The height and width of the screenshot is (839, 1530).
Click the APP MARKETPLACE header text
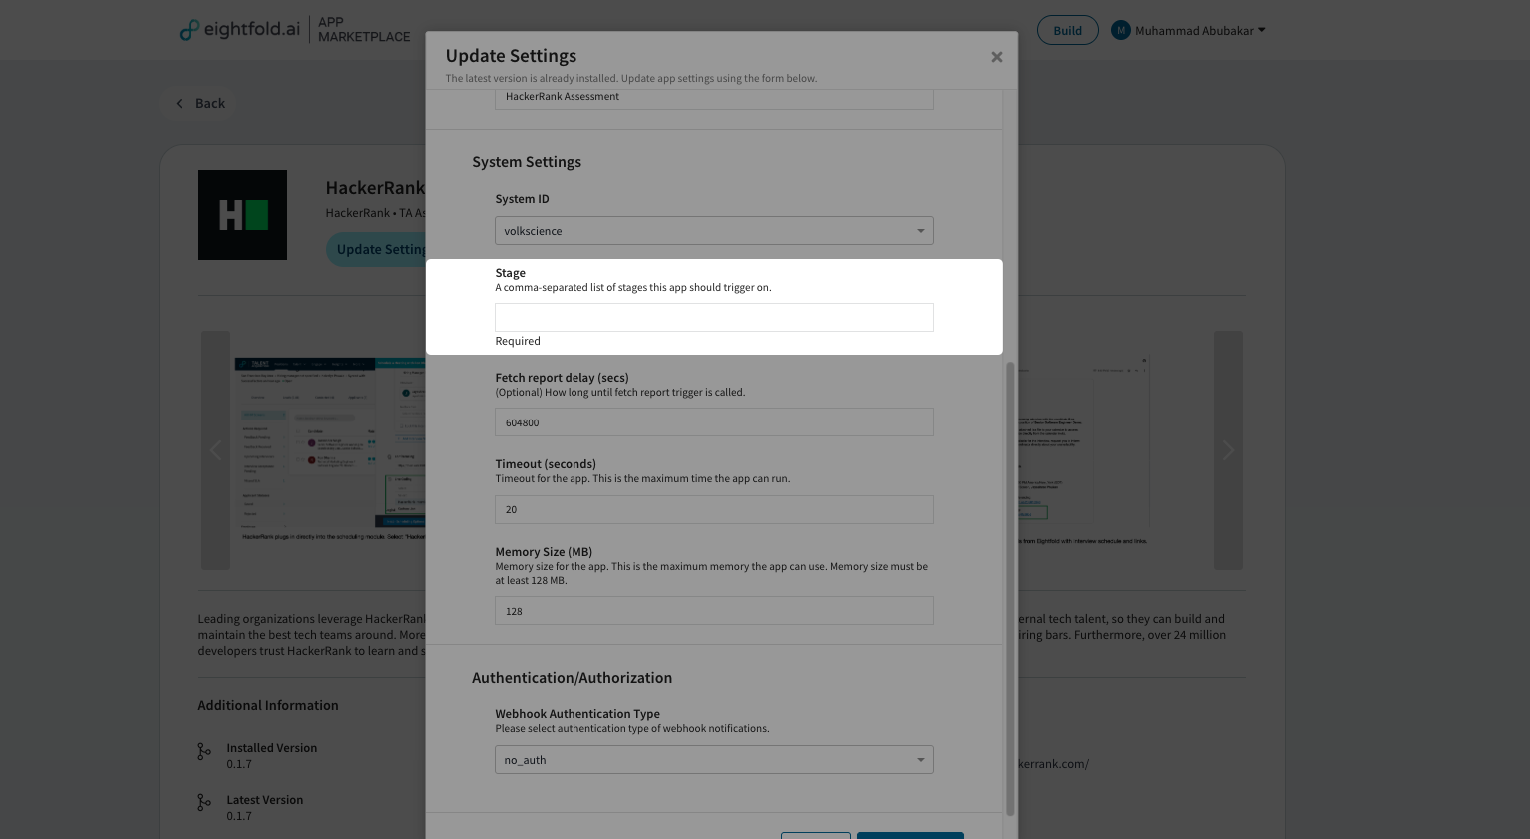(364, 30)
